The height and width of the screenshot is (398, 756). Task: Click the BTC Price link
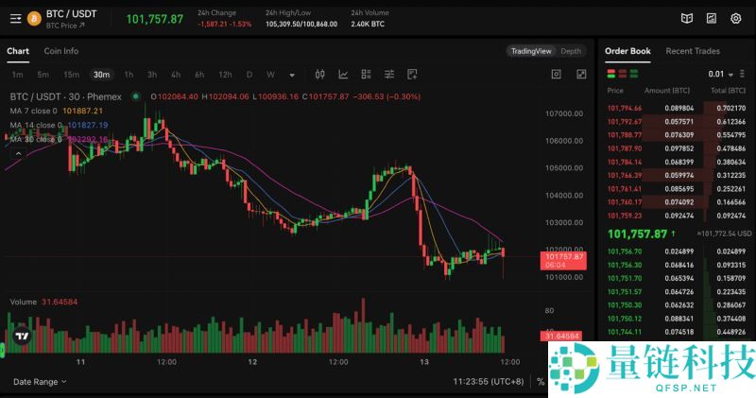coord(65,26)
